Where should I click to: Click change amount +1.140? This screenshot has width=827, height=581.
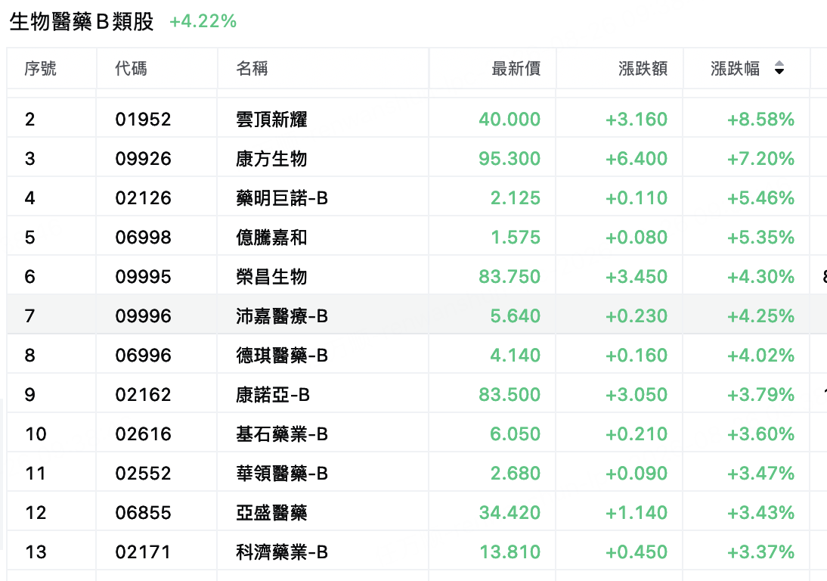637,512
